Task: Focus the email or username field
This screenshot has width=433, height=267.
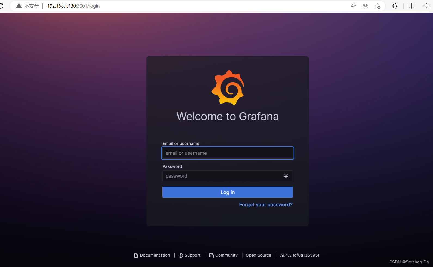Action: point(228,153)
